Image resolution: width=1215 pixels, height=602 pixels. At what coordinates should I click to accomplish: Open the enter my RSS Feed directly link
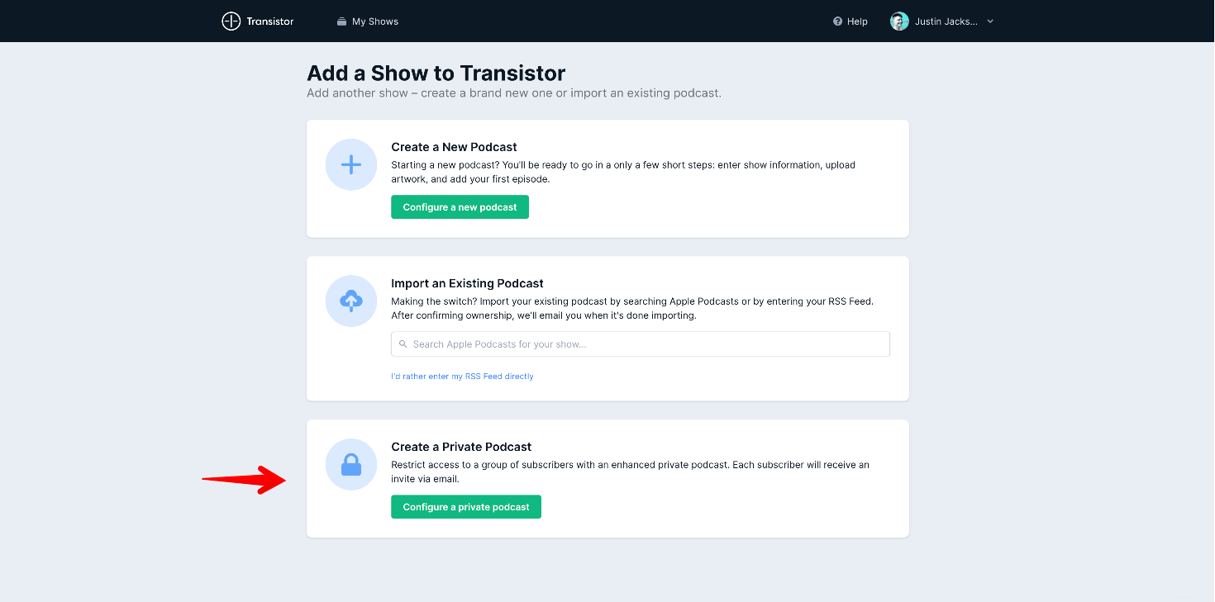point(462,377)
